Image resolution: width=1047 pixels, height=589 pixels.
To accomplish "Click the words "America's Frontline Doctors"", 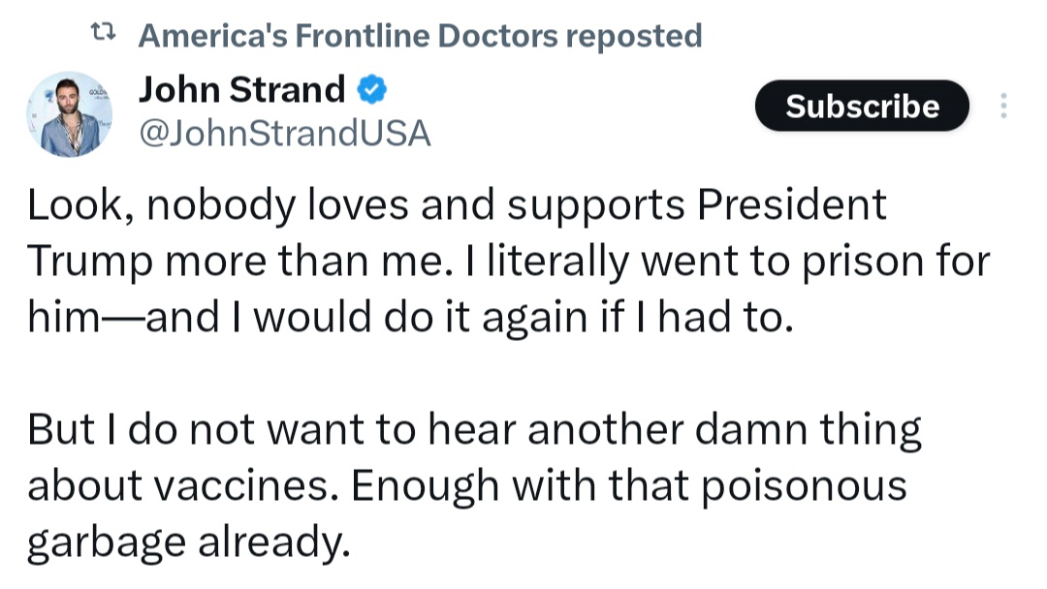I will click(347, 36).
